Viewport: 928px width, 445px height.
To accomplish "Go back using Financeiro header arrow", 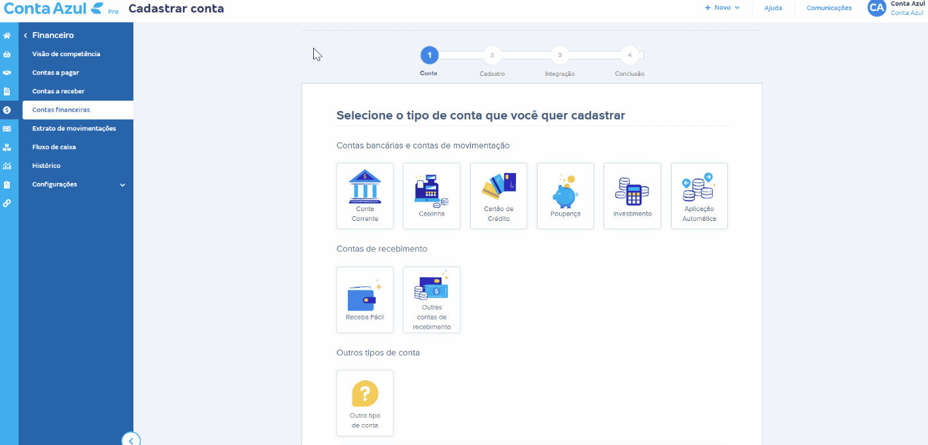I will coord(26,35).
